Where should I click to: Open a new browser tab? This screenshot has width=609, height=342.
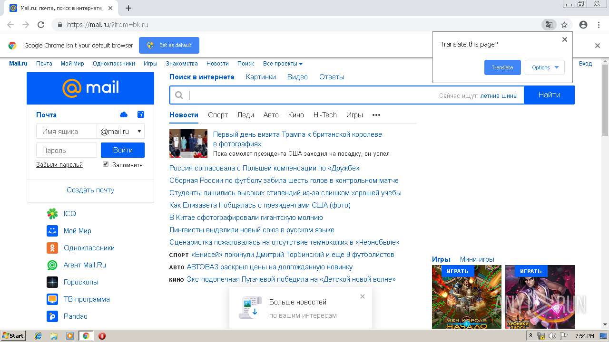tap(128, 8)
